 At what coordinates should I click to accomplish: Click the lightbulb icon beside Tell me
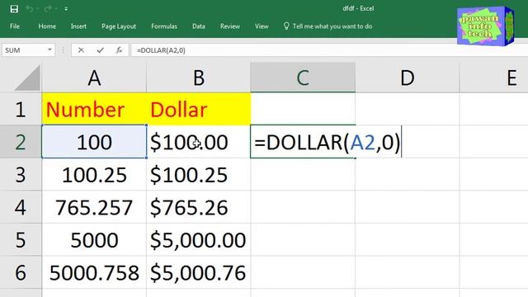coord(286,26)
